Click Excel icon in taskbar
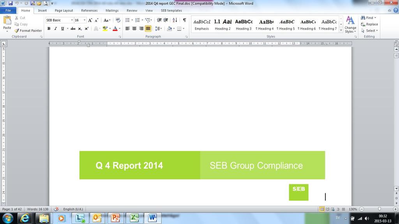This screenshot has width=399, height=224. (x=134, y=218)
